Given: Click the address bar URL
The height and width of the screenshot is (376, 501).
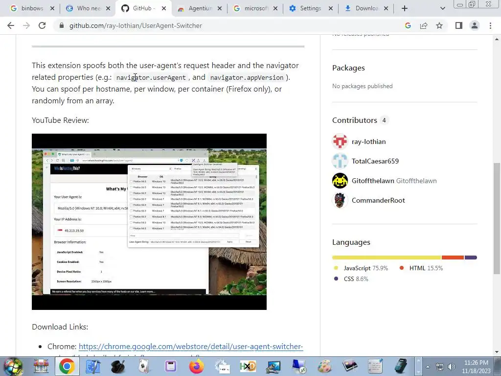Looking at the screenshot, I should click(136, 25).
